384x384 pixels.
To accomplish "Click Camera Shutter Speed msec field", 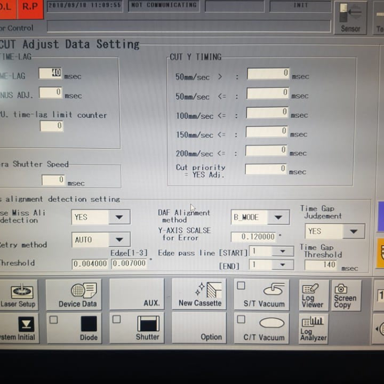I will [53, 180].
